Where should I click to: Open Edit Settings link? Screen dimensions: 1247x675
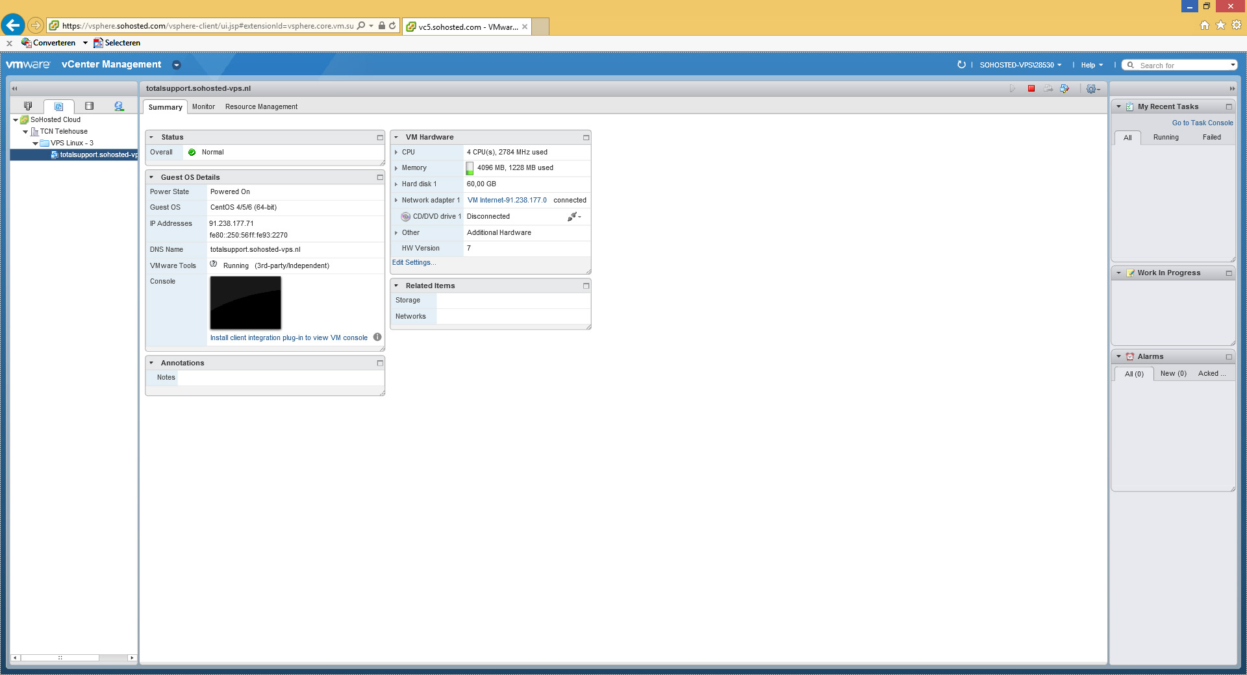point(414,262)
